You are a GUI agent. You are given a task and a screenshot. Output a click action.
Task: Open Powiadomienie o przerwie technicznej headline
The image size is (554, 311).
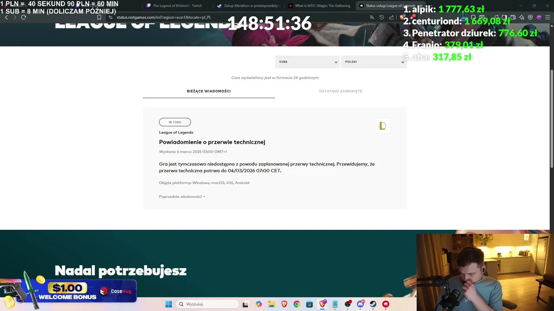(x=212, y=142)
